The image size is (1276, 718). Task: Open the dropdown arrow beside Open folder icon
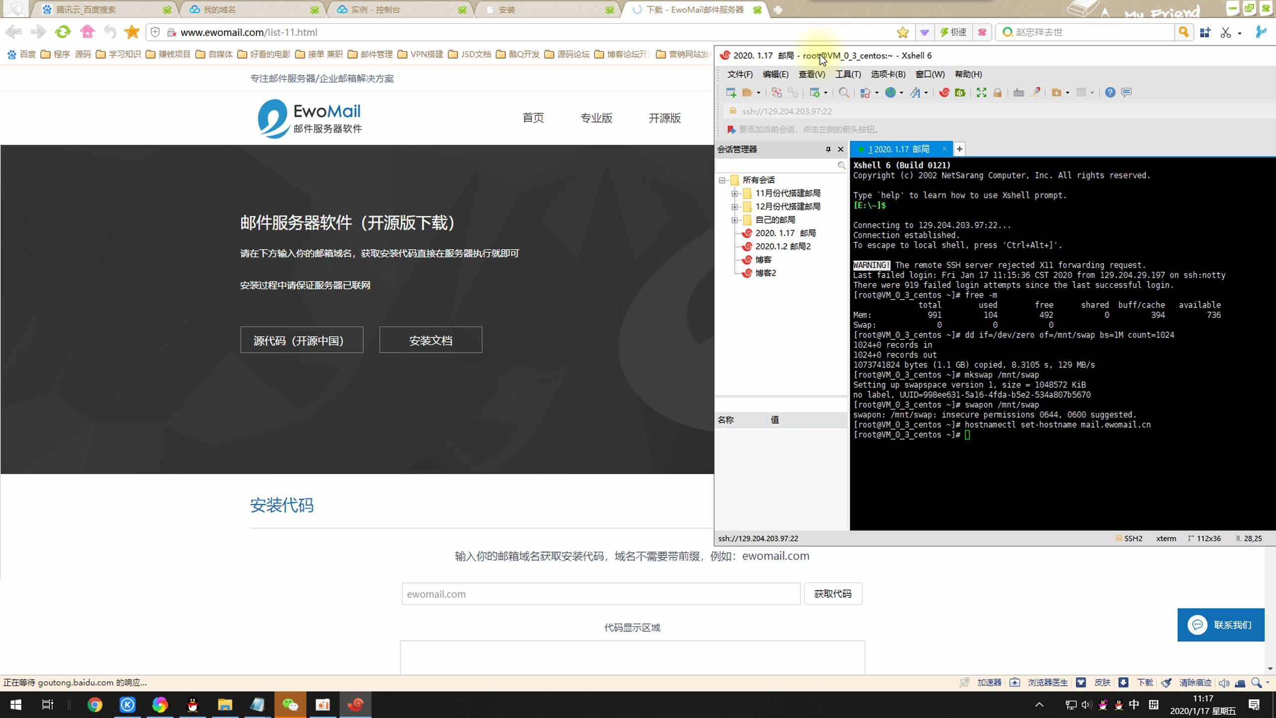(x=759, y=93)
